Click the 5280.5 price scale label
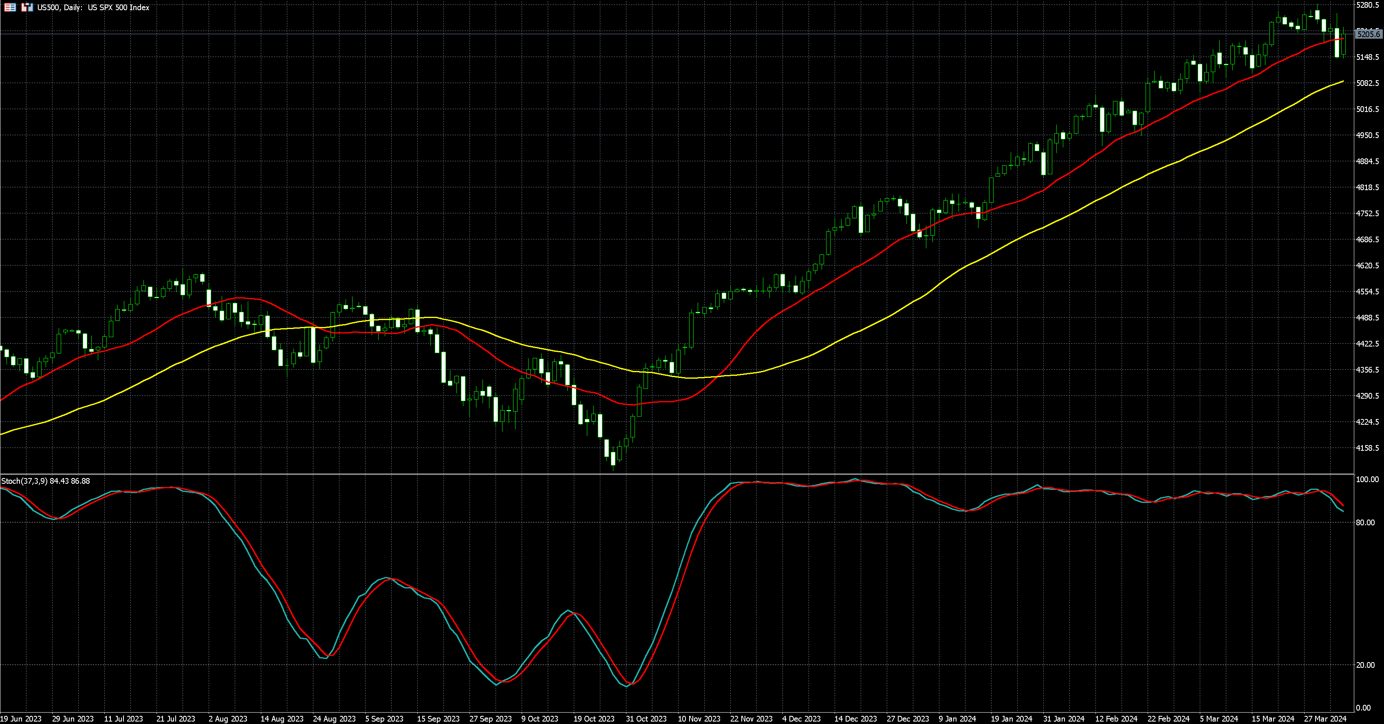The height and width of the screenshot is (724, 1384). [x=1367, y=5]
